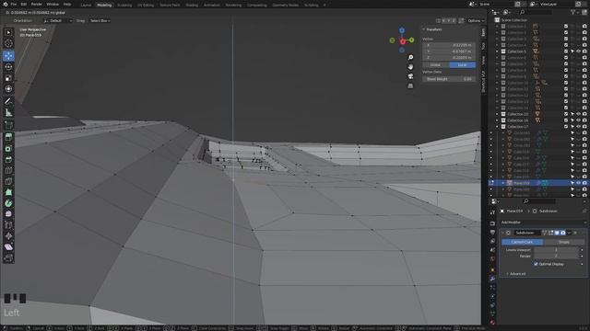Hide Collection 5 with its eye icon

578,51
